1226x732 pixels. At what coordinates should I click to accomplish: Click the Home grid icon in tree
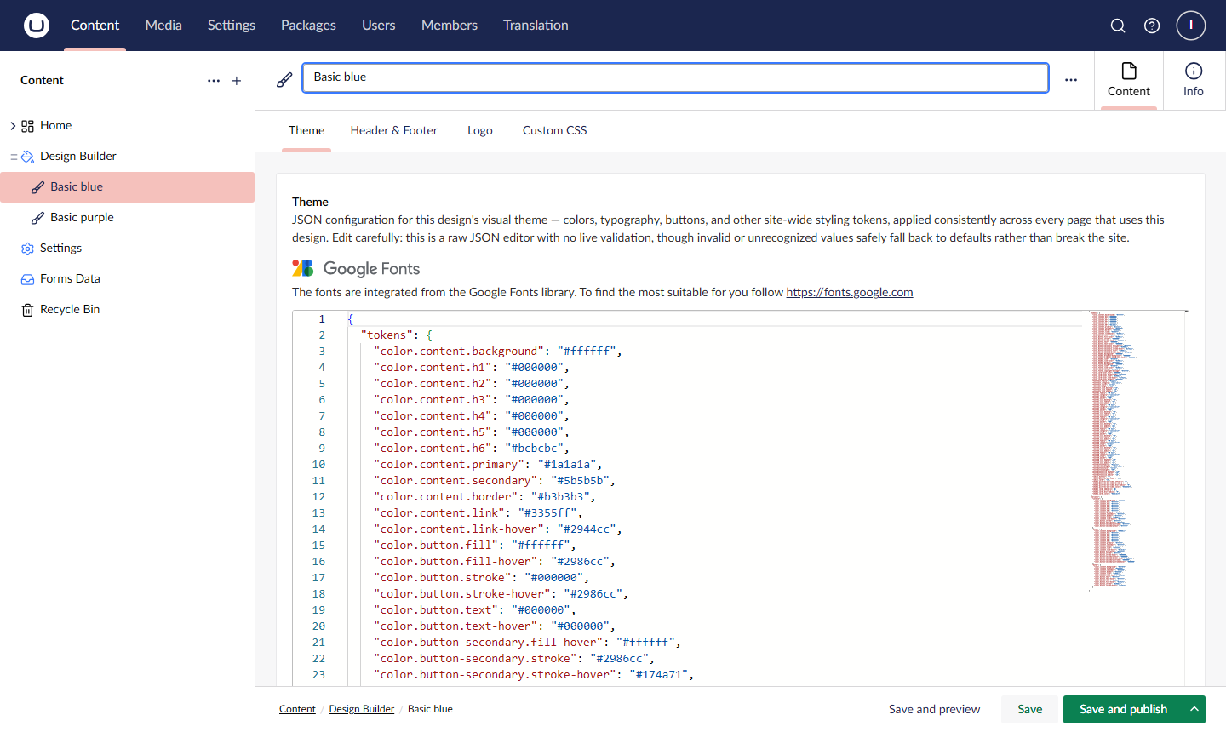[27, 126]
